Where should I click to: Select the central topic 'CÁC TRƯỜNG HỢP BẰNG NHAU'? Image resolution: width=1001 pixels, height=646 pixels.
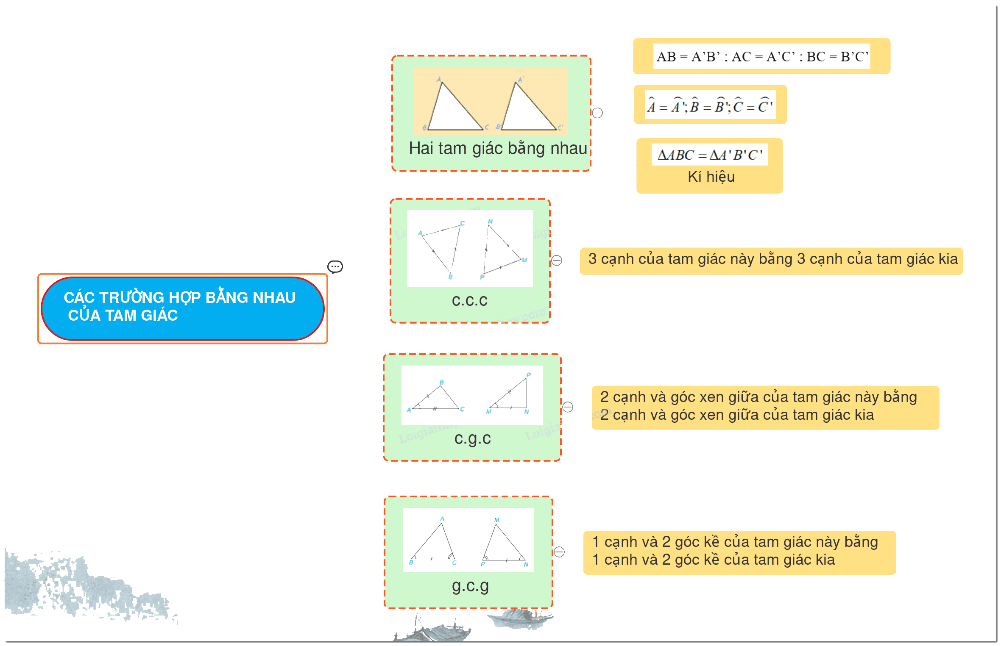[x=182, y=308]
